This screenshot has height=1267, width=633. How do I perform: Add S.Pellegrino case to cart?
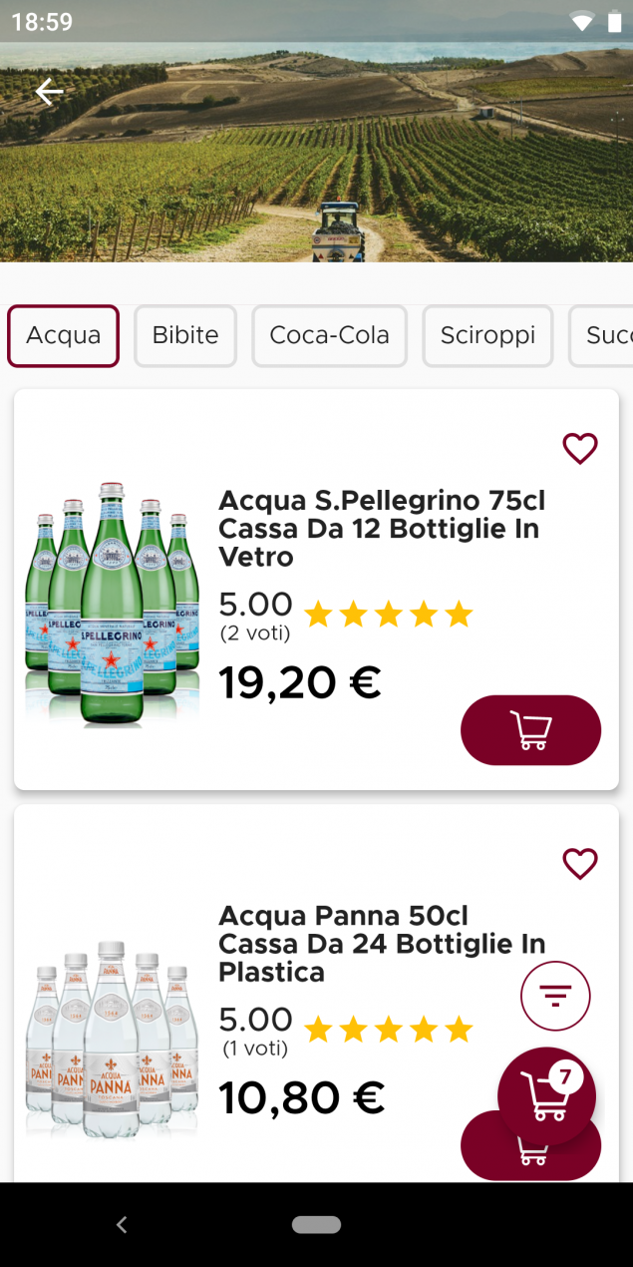530,730
